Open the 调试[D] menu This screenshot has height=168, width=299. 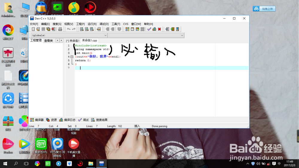tap(104, 24)
